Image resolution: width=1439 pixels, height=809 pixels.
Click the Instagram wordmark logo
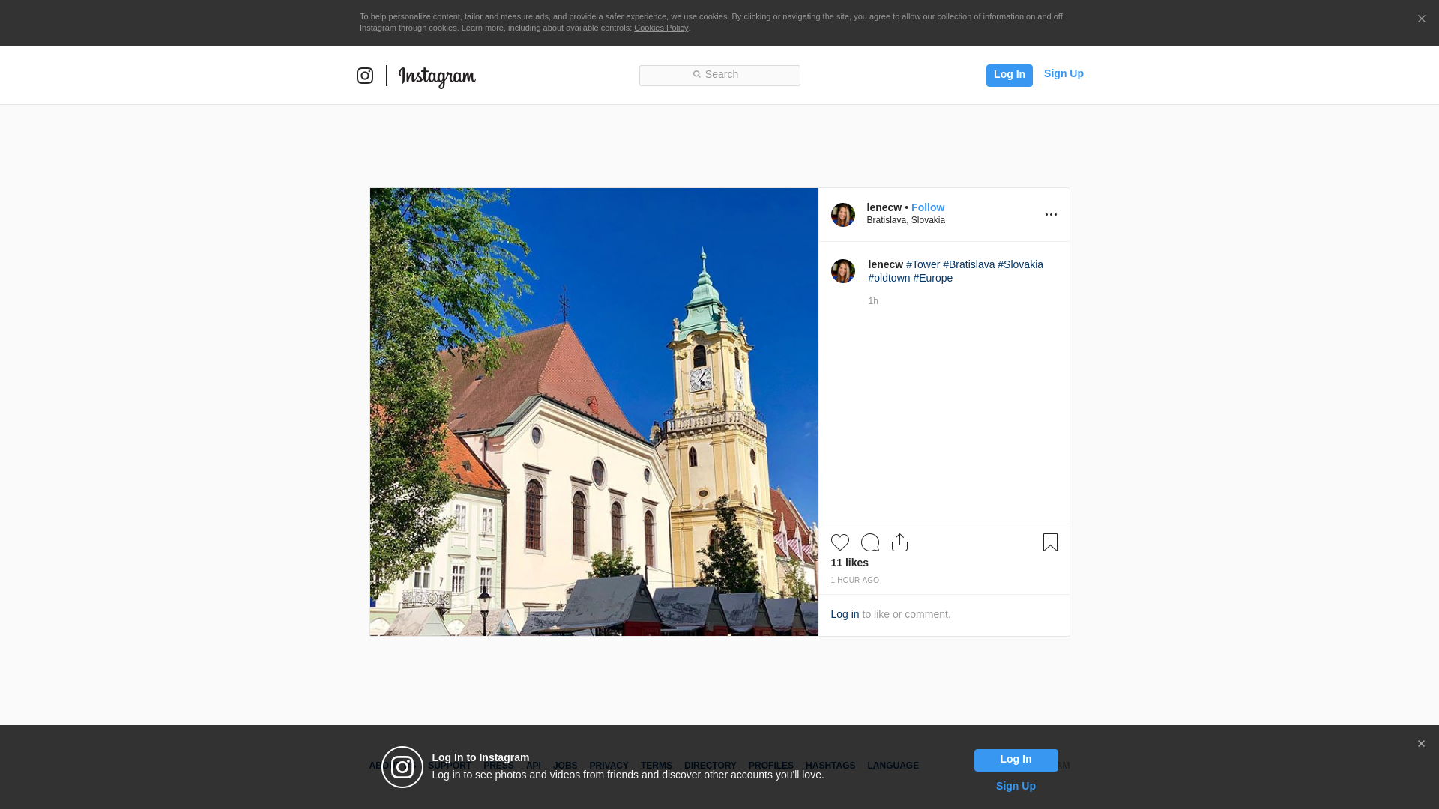coord(437,76)
